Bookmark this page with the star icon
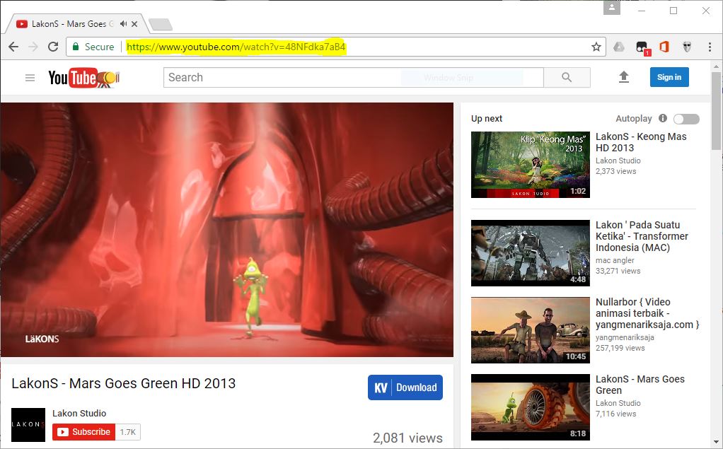 [596, 47]
